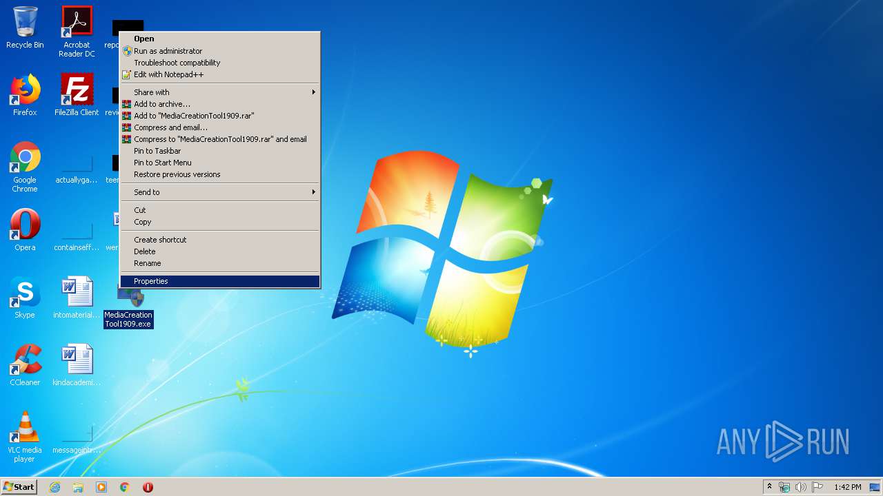Select Add to "MediaCreationTool1909.rar"
This screenshot has width=883, height=496.
click(220, 116)
